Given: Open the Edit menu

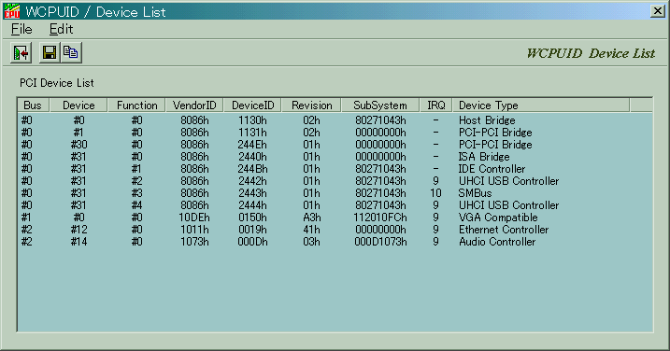Looking at the screenshot, I should pos(61,30).
